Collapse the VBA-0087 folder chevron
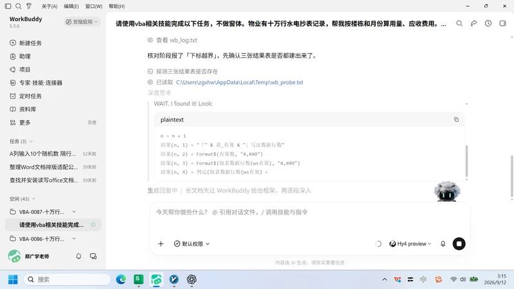 (x=74, y=212)
